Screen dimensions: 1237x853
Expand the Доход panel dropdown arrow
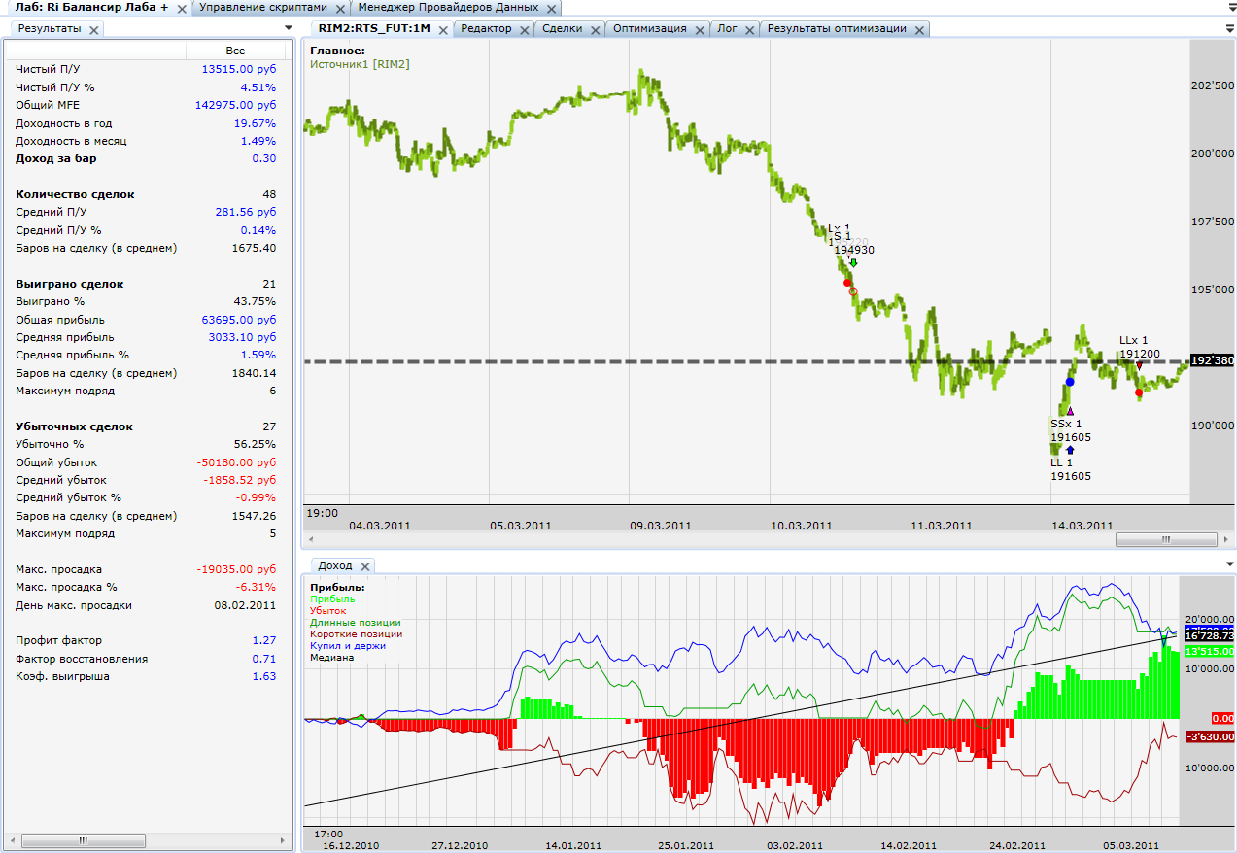pyautogui.click(x=1230, y=564)
